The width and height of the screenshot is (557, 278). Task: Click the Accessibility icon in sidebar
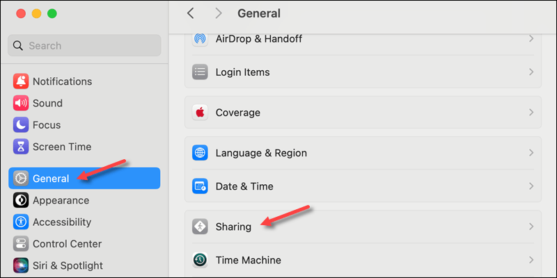(21, 222)
